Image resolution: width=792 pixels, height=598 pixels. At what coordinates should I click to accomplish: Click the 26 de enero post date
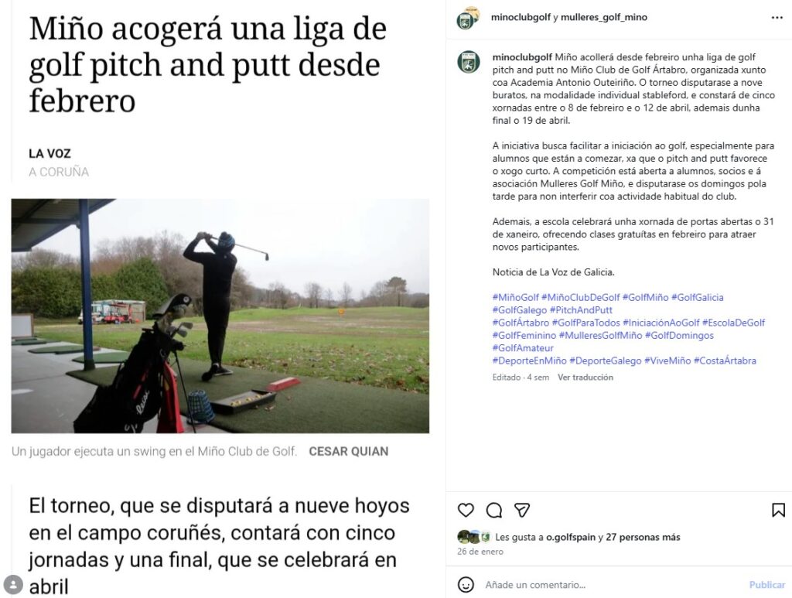pyautogui.click(x=480, y=552)
